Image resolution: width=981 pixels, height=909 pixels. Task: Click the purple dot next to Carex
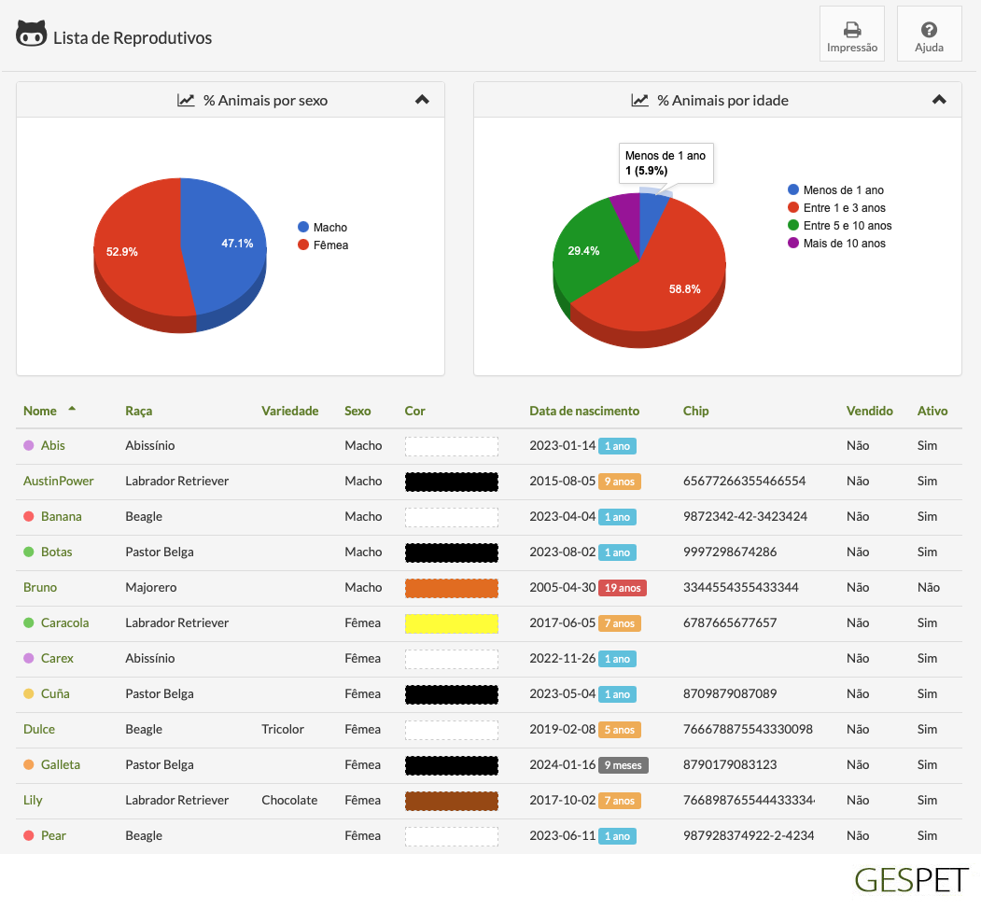point(28,658)
